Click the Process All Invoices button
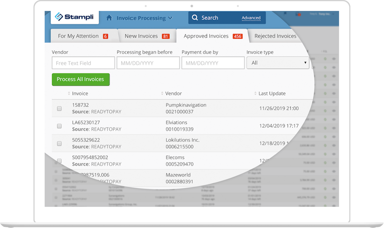This screenshot has height=228, width=384. tap(80, 79)
